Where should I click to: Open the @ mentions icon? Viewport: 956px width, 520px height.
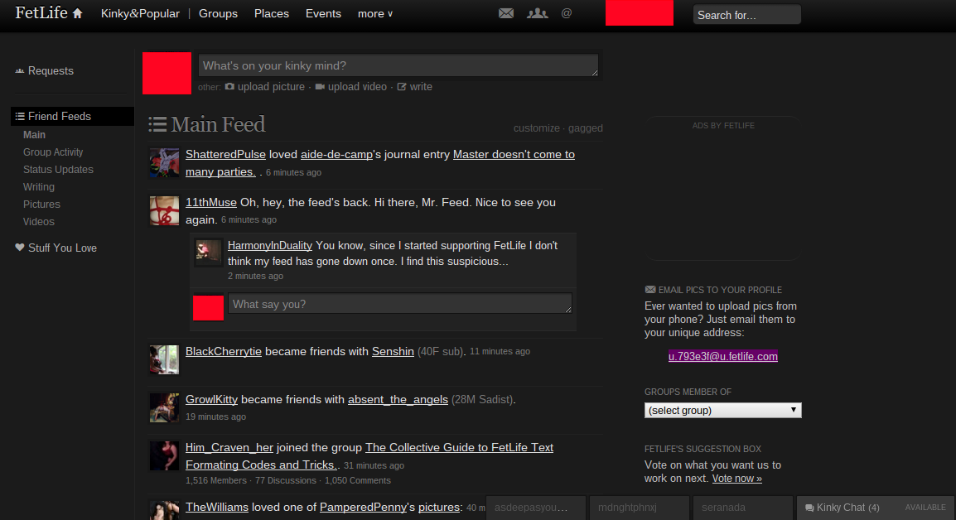pyautogui.click(x=567, y=13)
